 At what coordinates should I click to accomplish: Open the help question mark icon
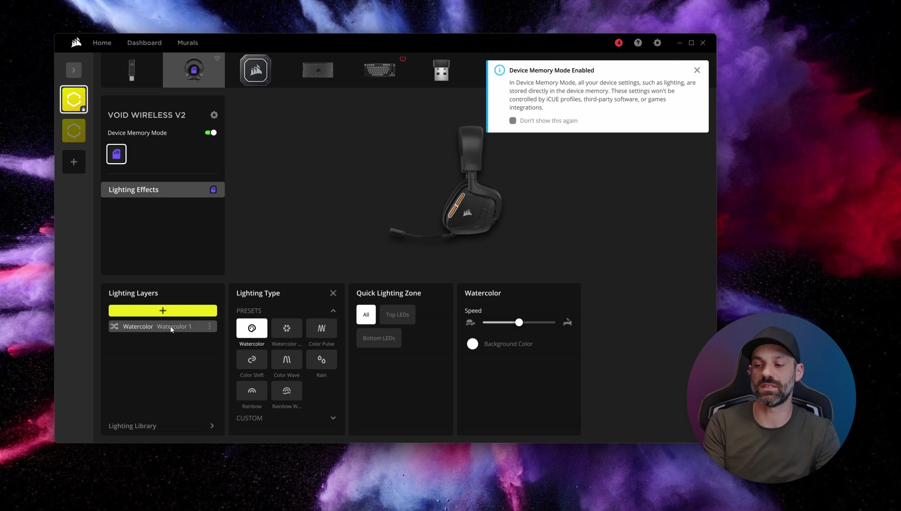point(638,42)
